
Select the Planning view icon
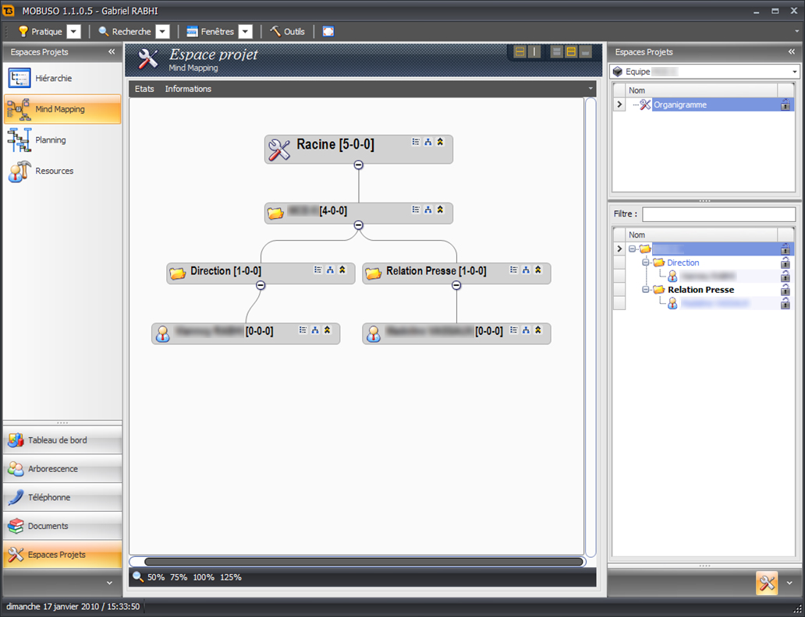20,140
